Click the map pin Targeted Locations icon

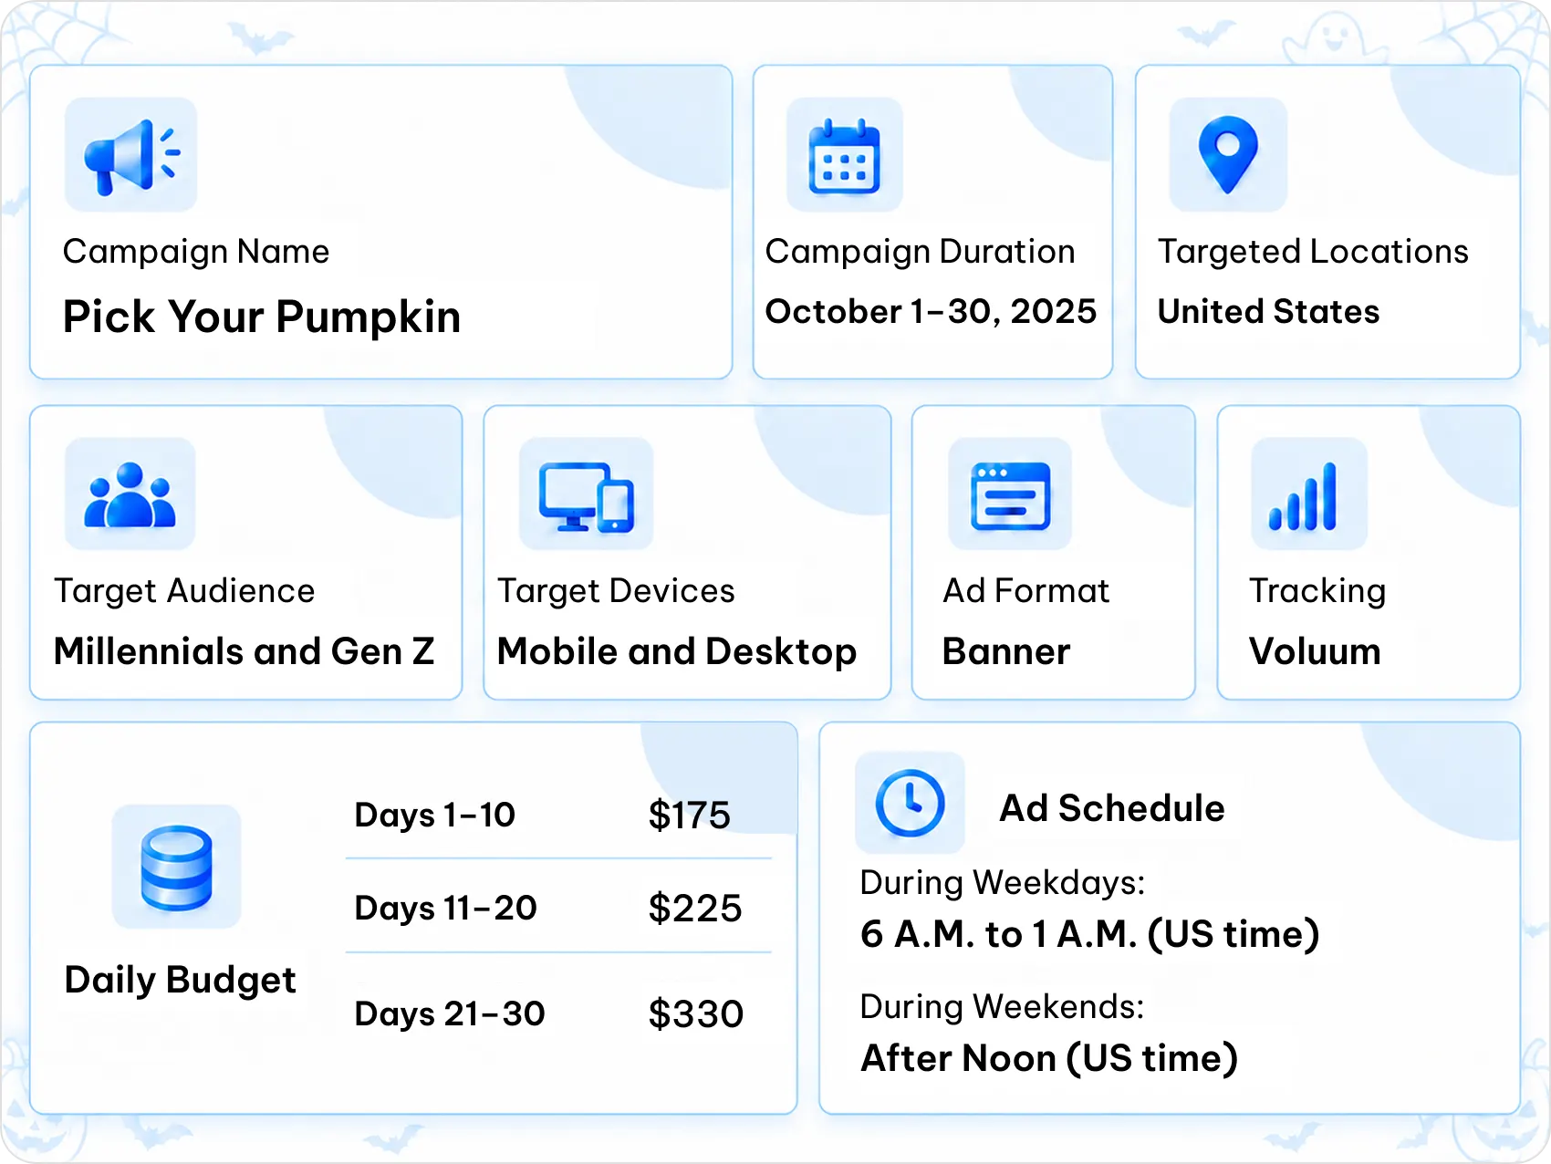1228,155
